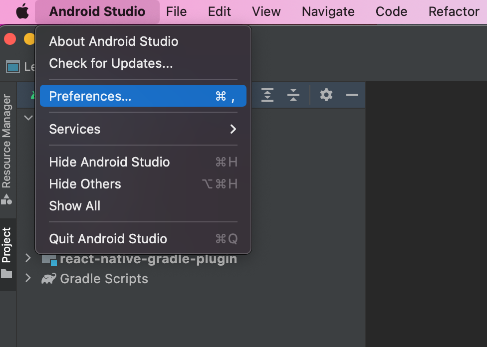Screen dimensions: 487x347
Task: Open the Resource Manager side tab
Action: coord(7,149)
